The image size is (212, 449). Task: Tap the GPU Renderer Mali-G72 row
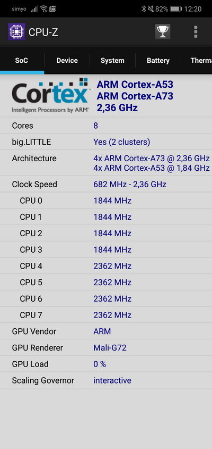106,347
